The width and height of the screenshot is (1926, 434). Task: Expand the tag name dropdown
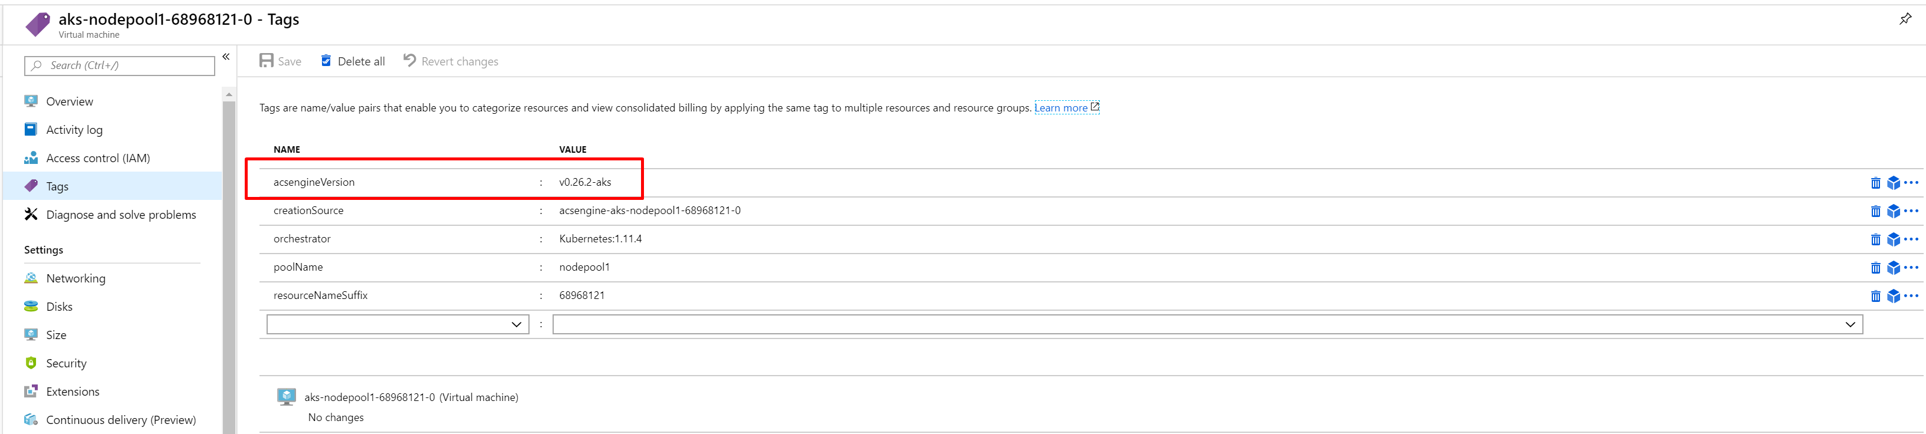[516, 324]
